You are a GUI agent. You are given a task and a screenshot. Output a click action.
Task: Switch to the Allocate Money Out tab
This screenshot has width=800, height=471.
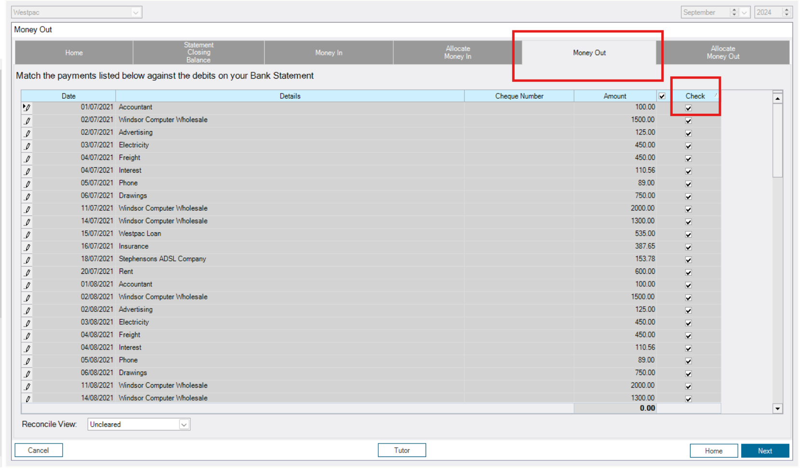[x=722, y=53]
